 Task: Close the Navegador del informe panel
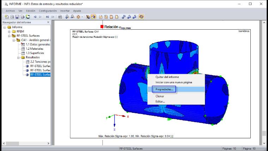48,22
